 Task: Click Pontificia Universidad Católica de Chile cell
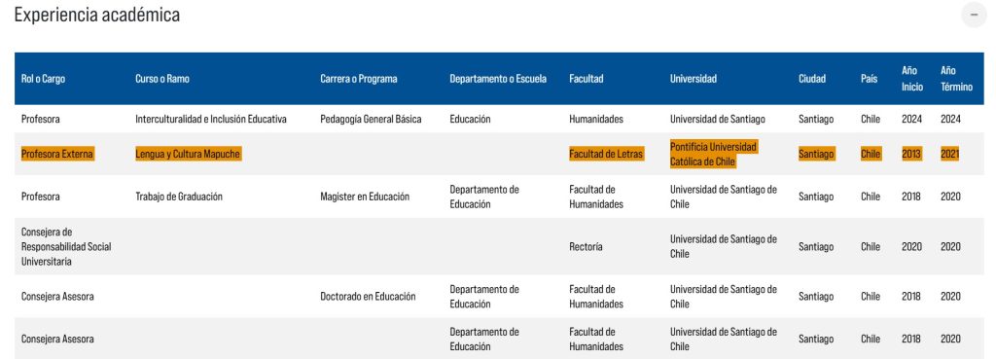(713, 154)
